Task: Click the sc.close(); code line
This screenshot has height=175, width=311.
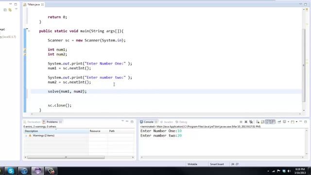Action: point(59,105)
